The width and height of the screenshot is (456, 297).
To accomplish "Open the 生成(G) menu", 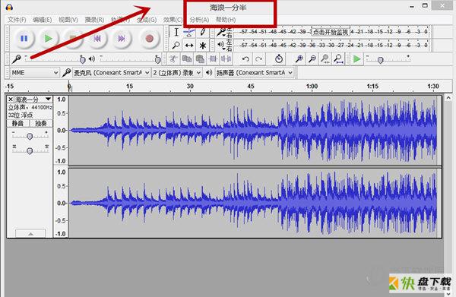I will (147, 20).
